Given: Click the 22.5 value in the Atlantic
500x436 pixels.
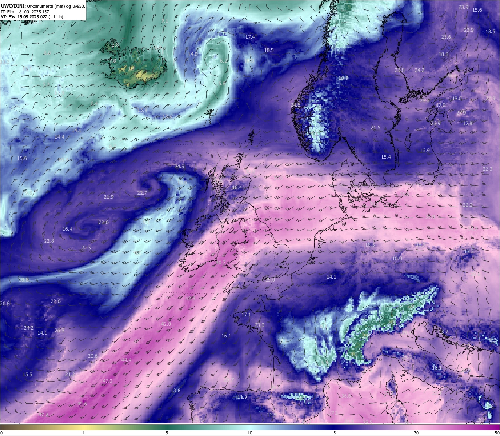Looking at the screenshot, I should [x=86, y=248].
